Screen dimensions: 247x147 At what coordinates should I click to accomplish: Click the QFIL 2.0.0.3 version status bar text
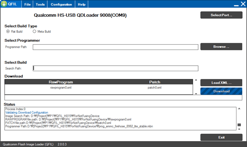[x=35, y=144]
